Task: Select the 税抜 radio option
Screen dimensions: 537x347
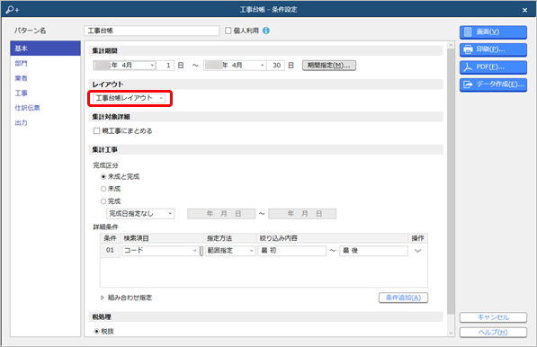Action: tap(97, 331)
